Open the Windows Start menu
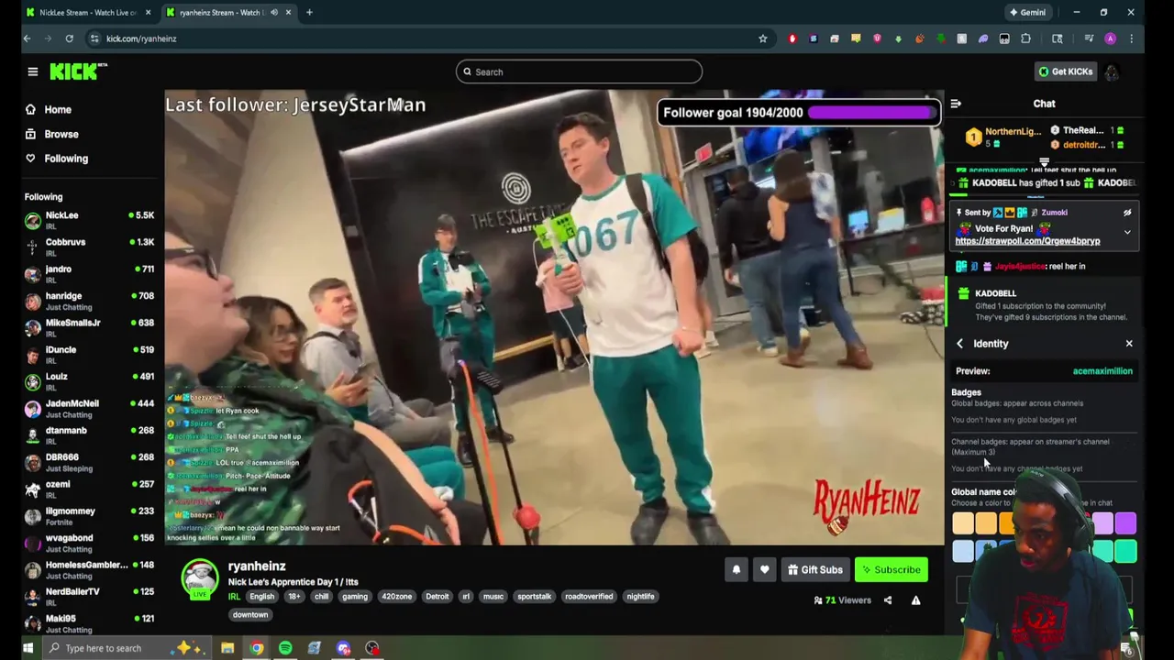The height and width of the screenshot is (660, 1174). (x=28, y=648)
